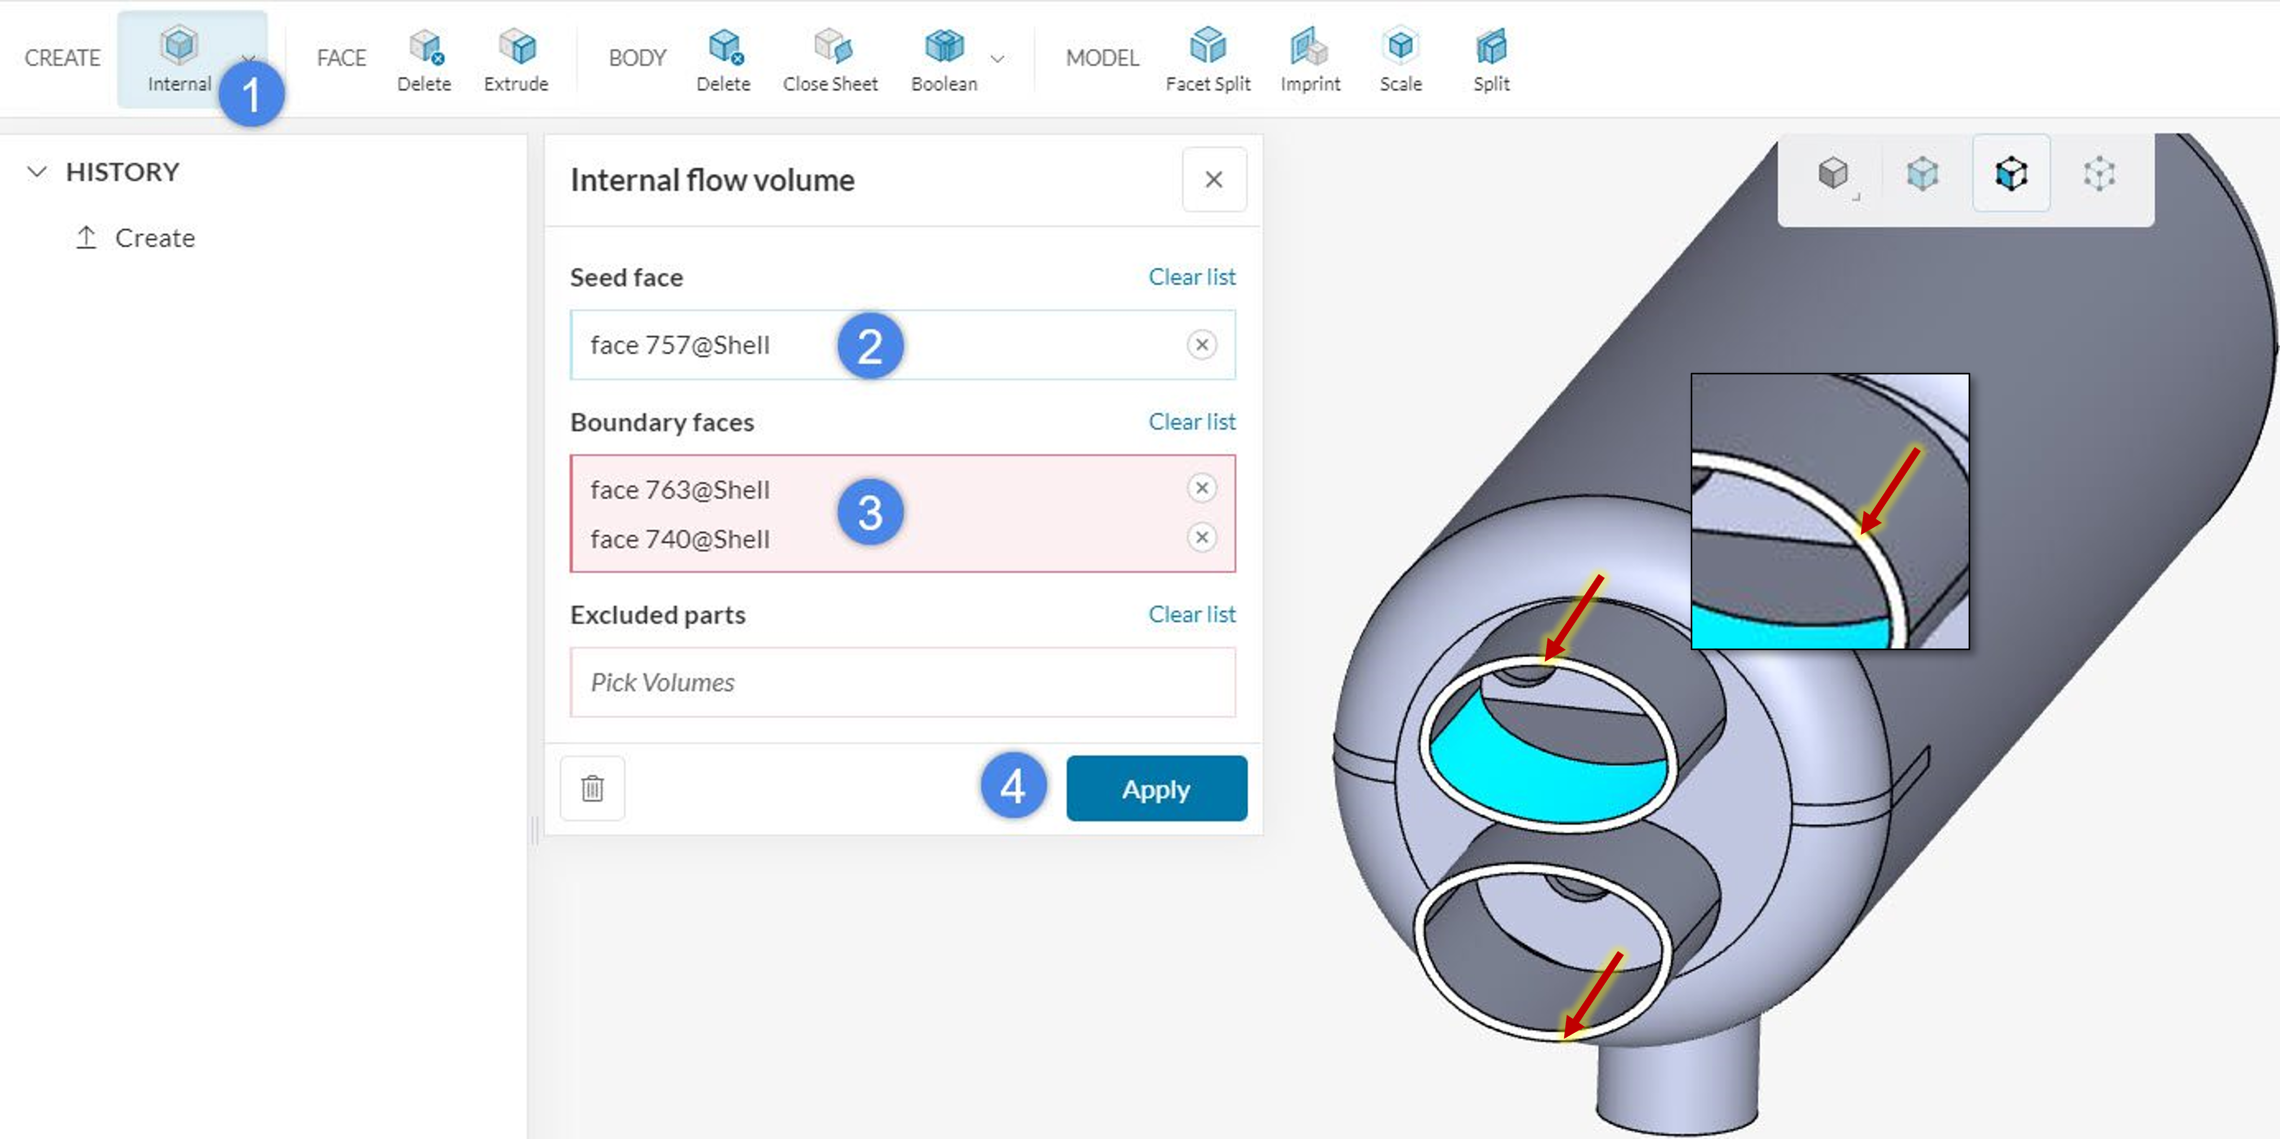This screenshot has width=2280, height=1139.
Task: Select the Face Delete tool
Action: 424,59
